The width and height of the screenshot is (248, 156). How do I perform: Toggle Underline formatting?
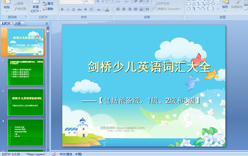[73, 10]
